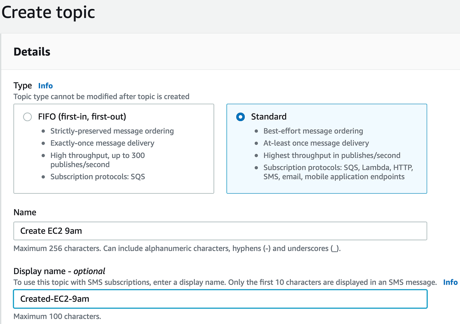Toggle the Standard option radio

point(240,117)
